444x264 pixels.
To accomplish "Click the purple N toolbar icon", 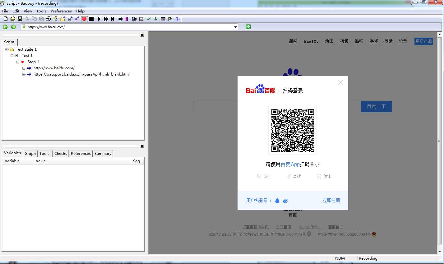I will 127,19.
